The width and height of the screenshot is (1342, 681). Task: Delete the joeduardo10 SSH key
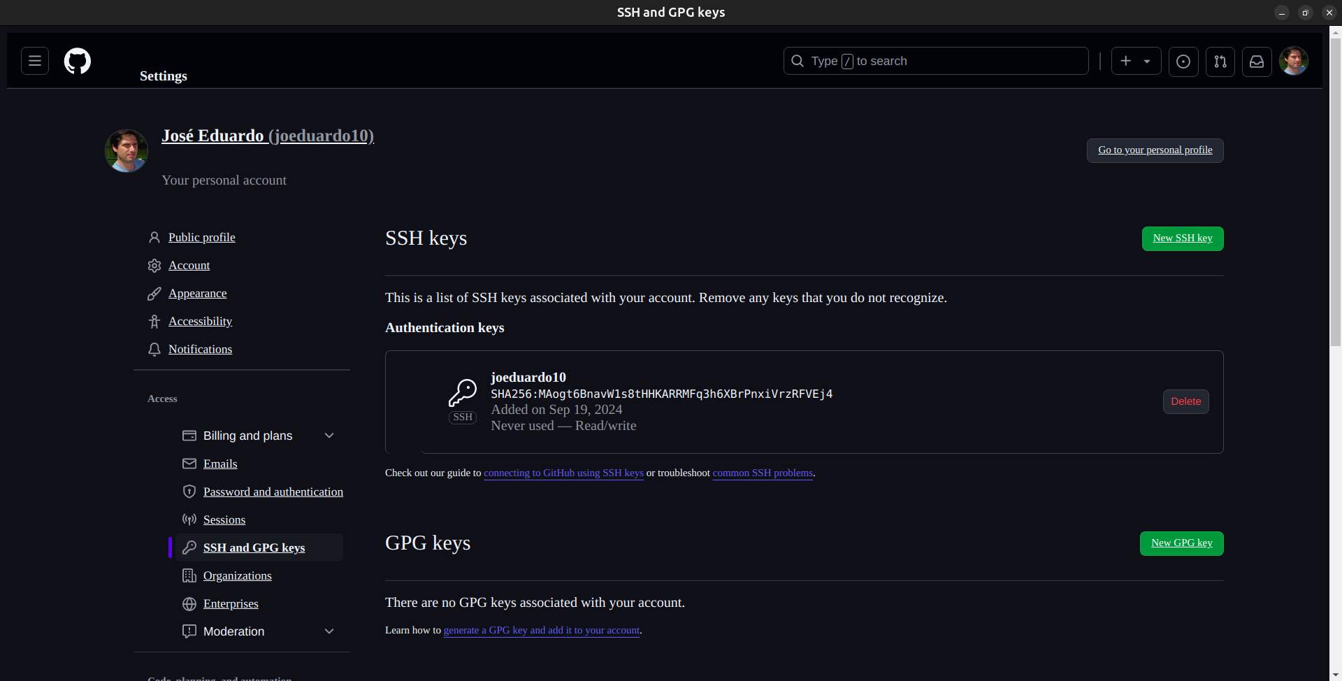(x=1186, y=401)
